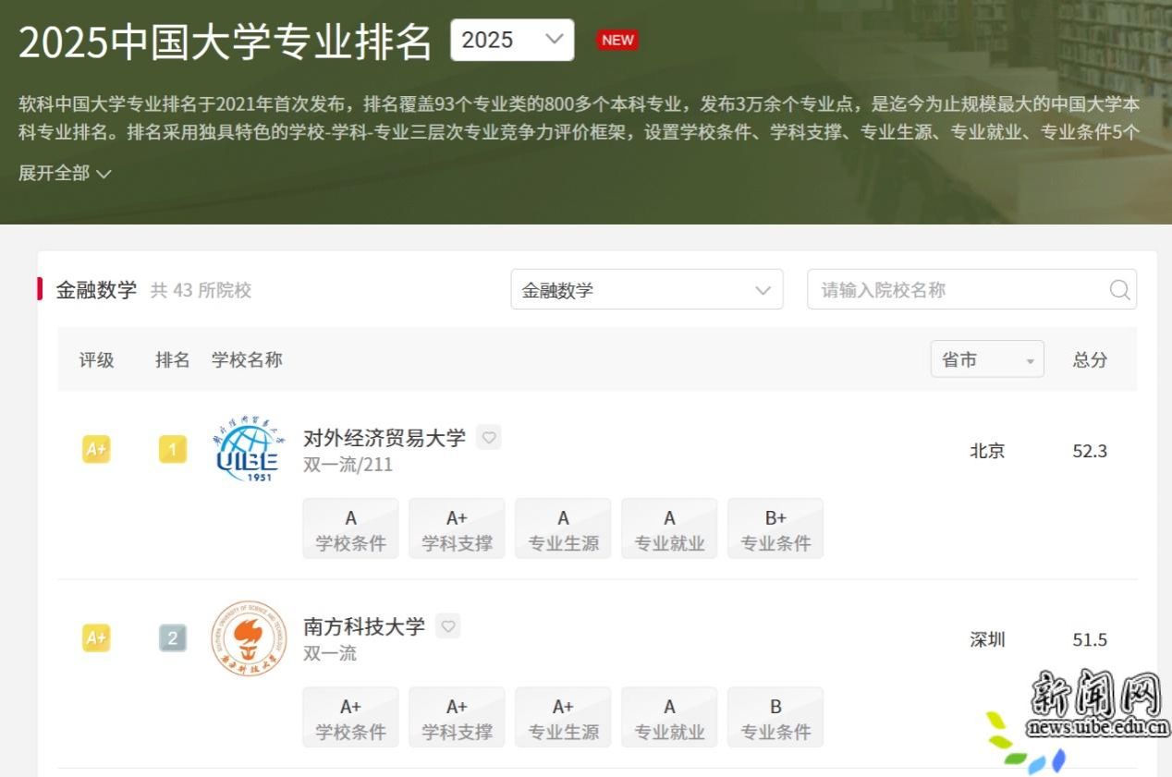Click the 排名 column header
1172x777 pixels.
click(173, 360)
